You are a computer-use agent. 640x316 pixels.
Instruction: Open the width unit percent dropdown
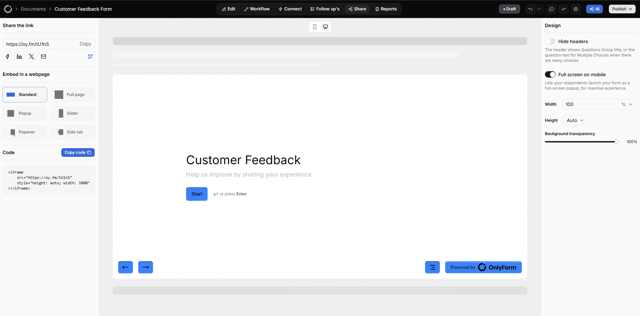(627, 104)
